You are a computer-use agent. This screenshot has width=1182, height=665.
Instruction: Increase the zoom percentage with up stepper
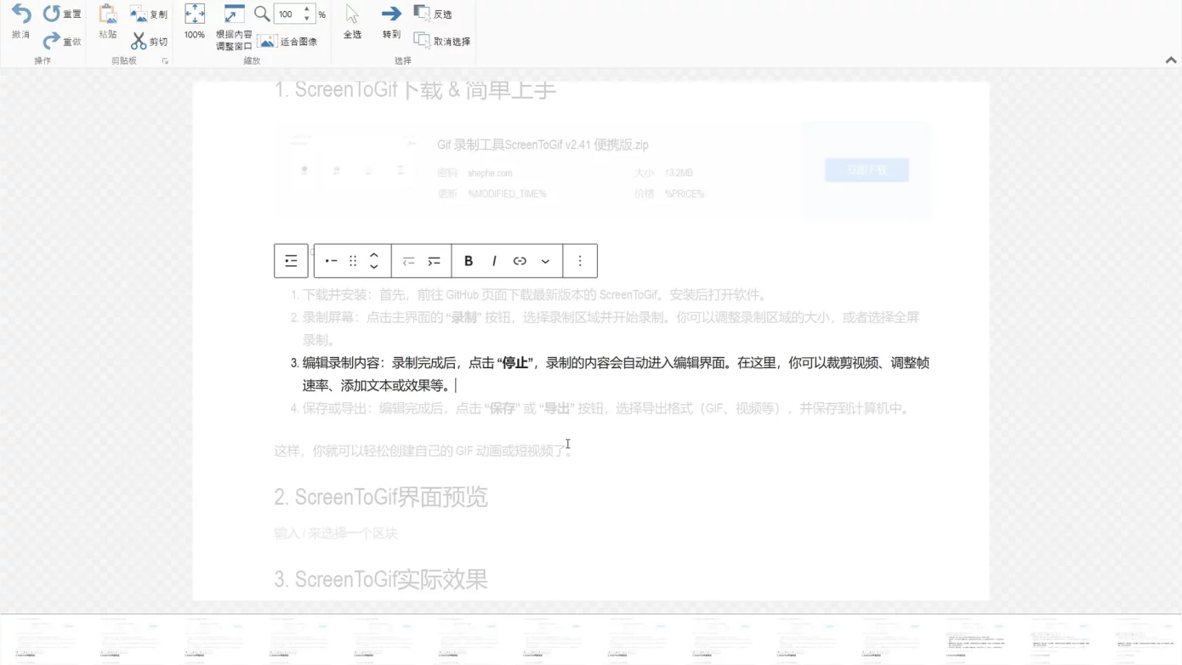click(307, 9)
